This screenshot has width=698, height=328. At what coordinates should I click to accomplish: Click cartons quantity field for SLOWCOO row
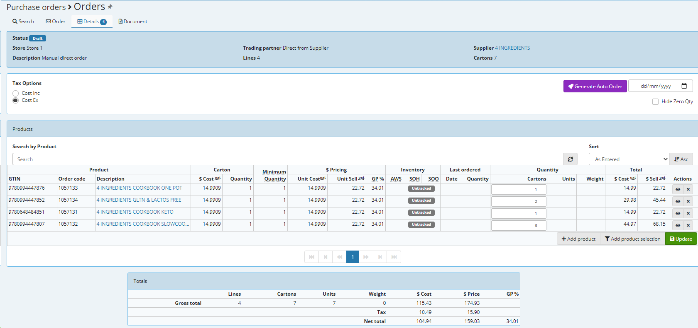click(519, 225)
